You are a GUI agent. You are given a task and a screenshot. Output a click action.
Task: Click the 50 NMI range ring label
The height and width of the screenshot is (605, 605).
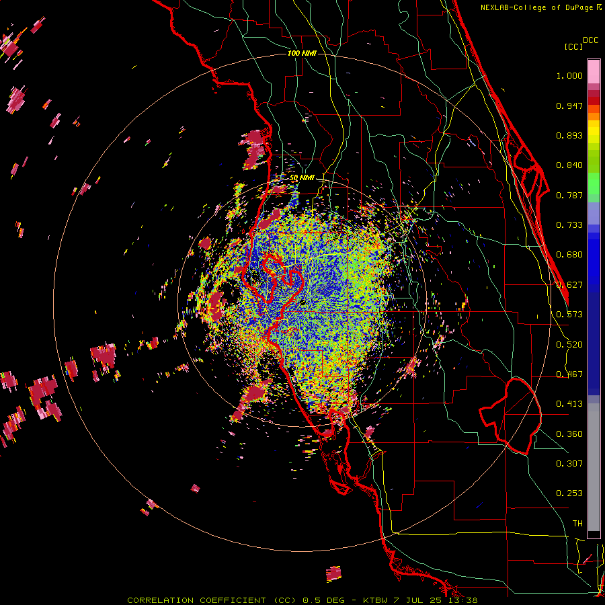coord(302,178)
